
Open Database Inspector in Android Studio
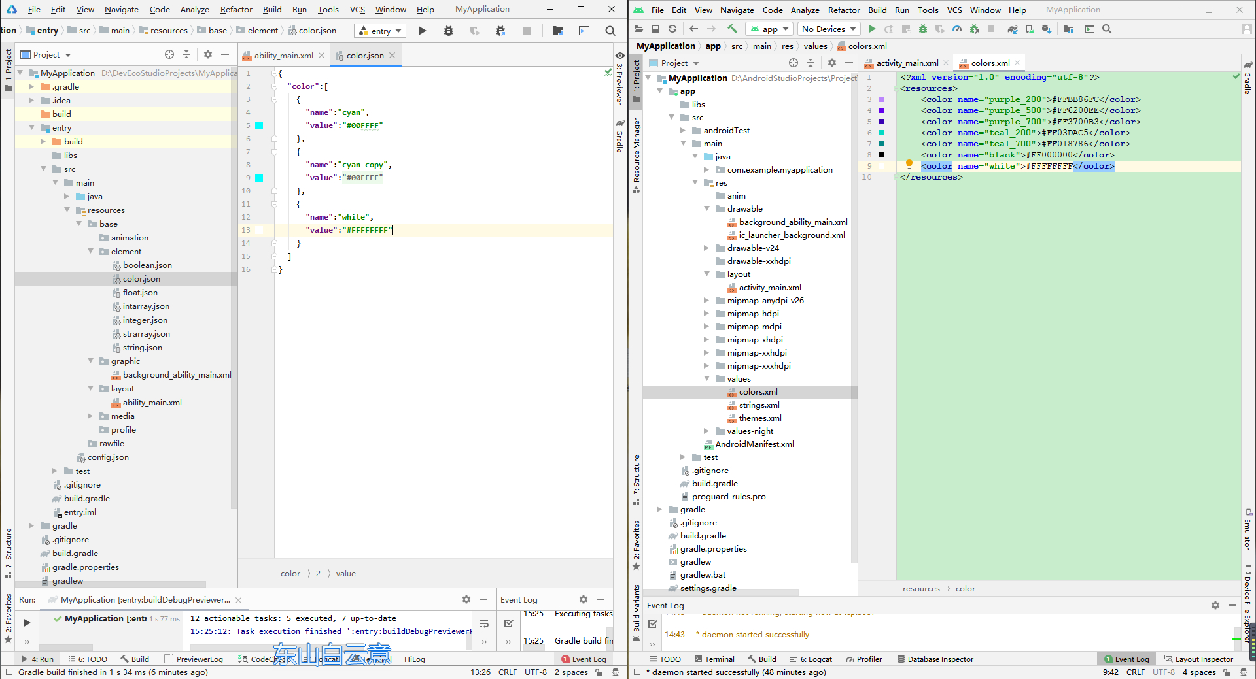pos(935,659)
